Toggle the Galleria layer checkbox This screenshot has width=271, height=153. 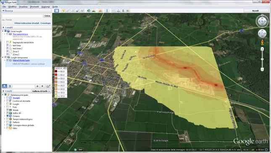click(8, 122)
